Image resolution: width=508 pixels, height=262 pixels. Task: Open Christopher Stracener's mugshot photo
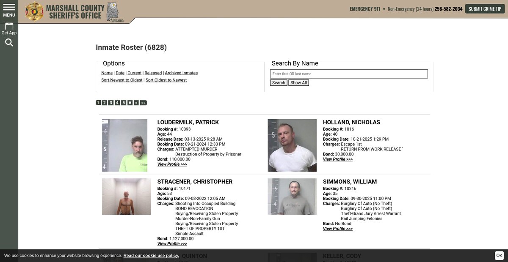tap(127, 196)
